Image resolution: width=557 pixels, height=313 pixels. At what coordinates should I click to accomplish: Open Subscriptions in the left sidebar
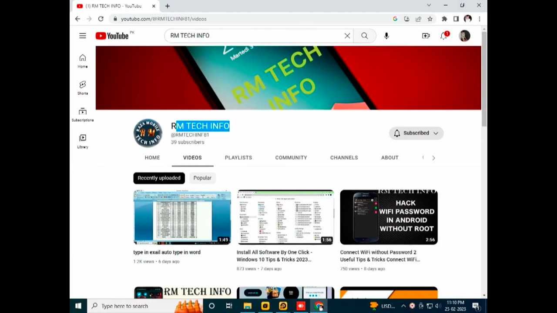click(x=83, y=115)
